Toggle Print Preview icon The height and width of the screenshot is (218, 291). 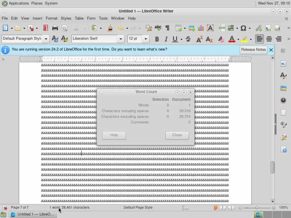[65, 28]
